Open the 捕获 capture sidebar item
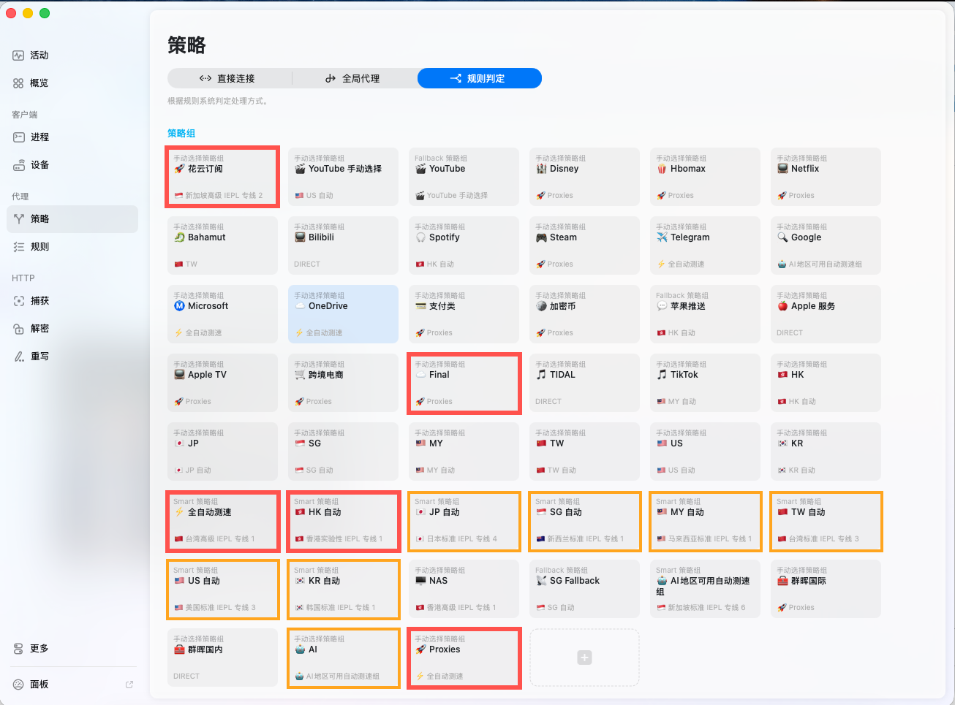Viewport: 955px width, 705px height. (x=72, y=301)
